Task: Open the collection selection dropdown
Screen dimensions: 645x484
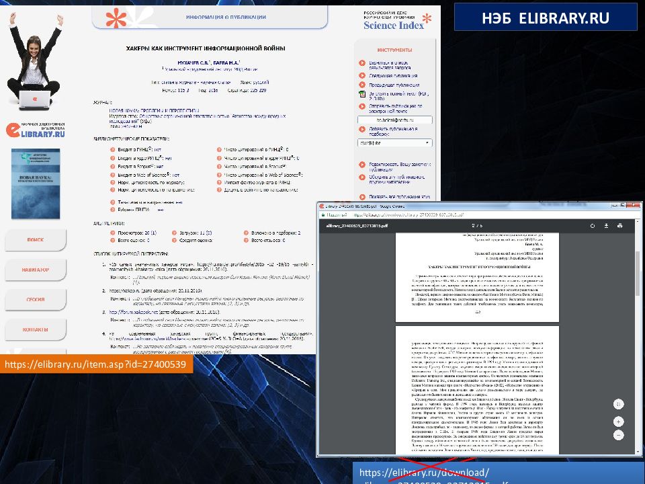Action: pyautogui.click(x=394, y=143)
